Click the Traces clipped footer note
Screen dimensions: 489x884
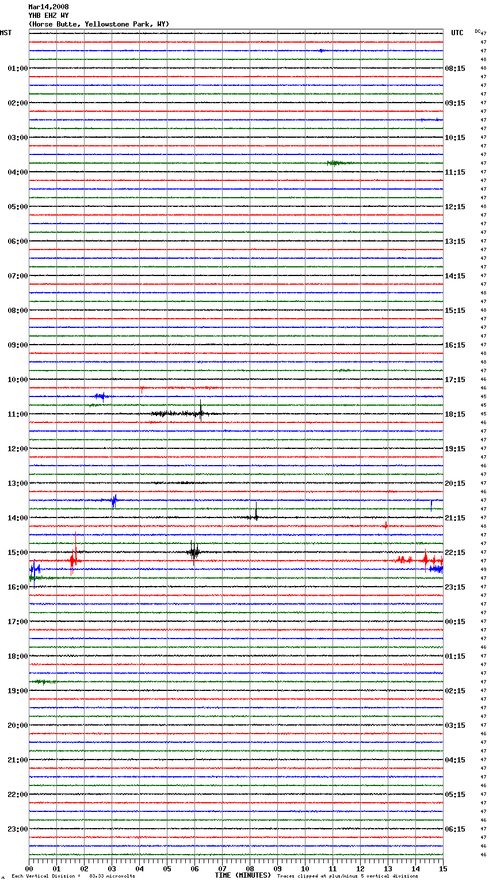click(347, 876)
